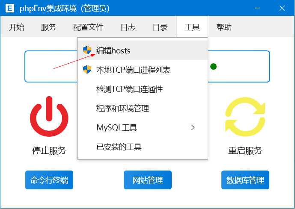This screenshot has width=295, height=209.
Task: Expand the MySQL工具 submenu arrow
Action: [193, 127]
